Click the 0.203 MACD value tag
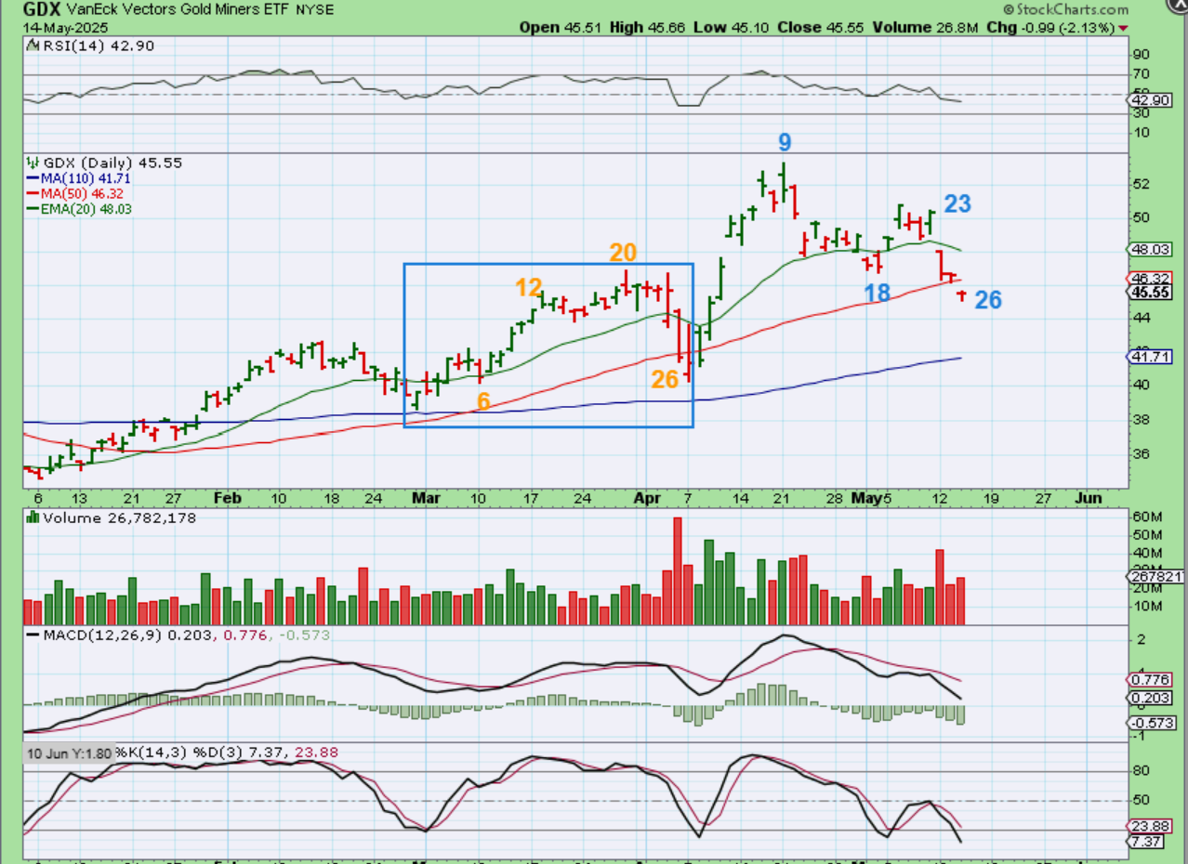The width and height of the screenshot is (1188, 864). point(1149,698)
